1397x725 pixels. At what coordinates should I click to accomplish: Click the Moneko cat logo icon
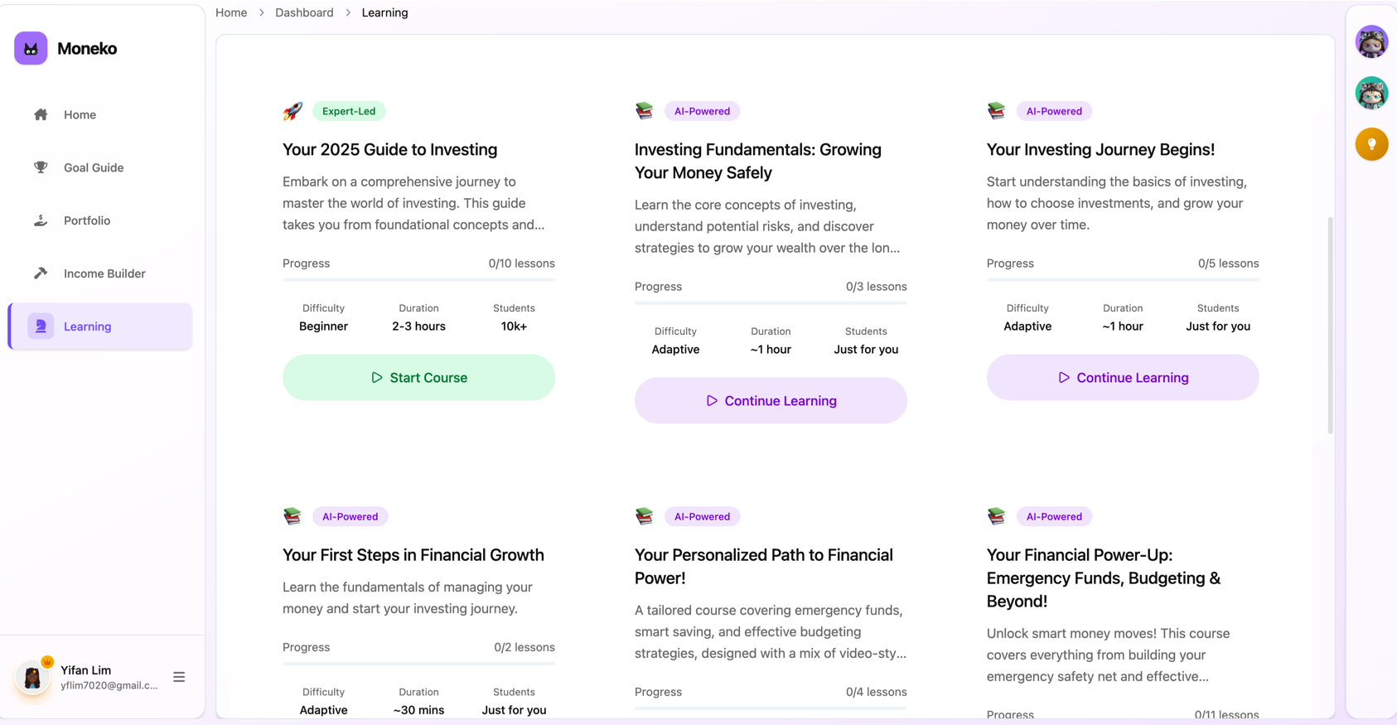(31, 49)
